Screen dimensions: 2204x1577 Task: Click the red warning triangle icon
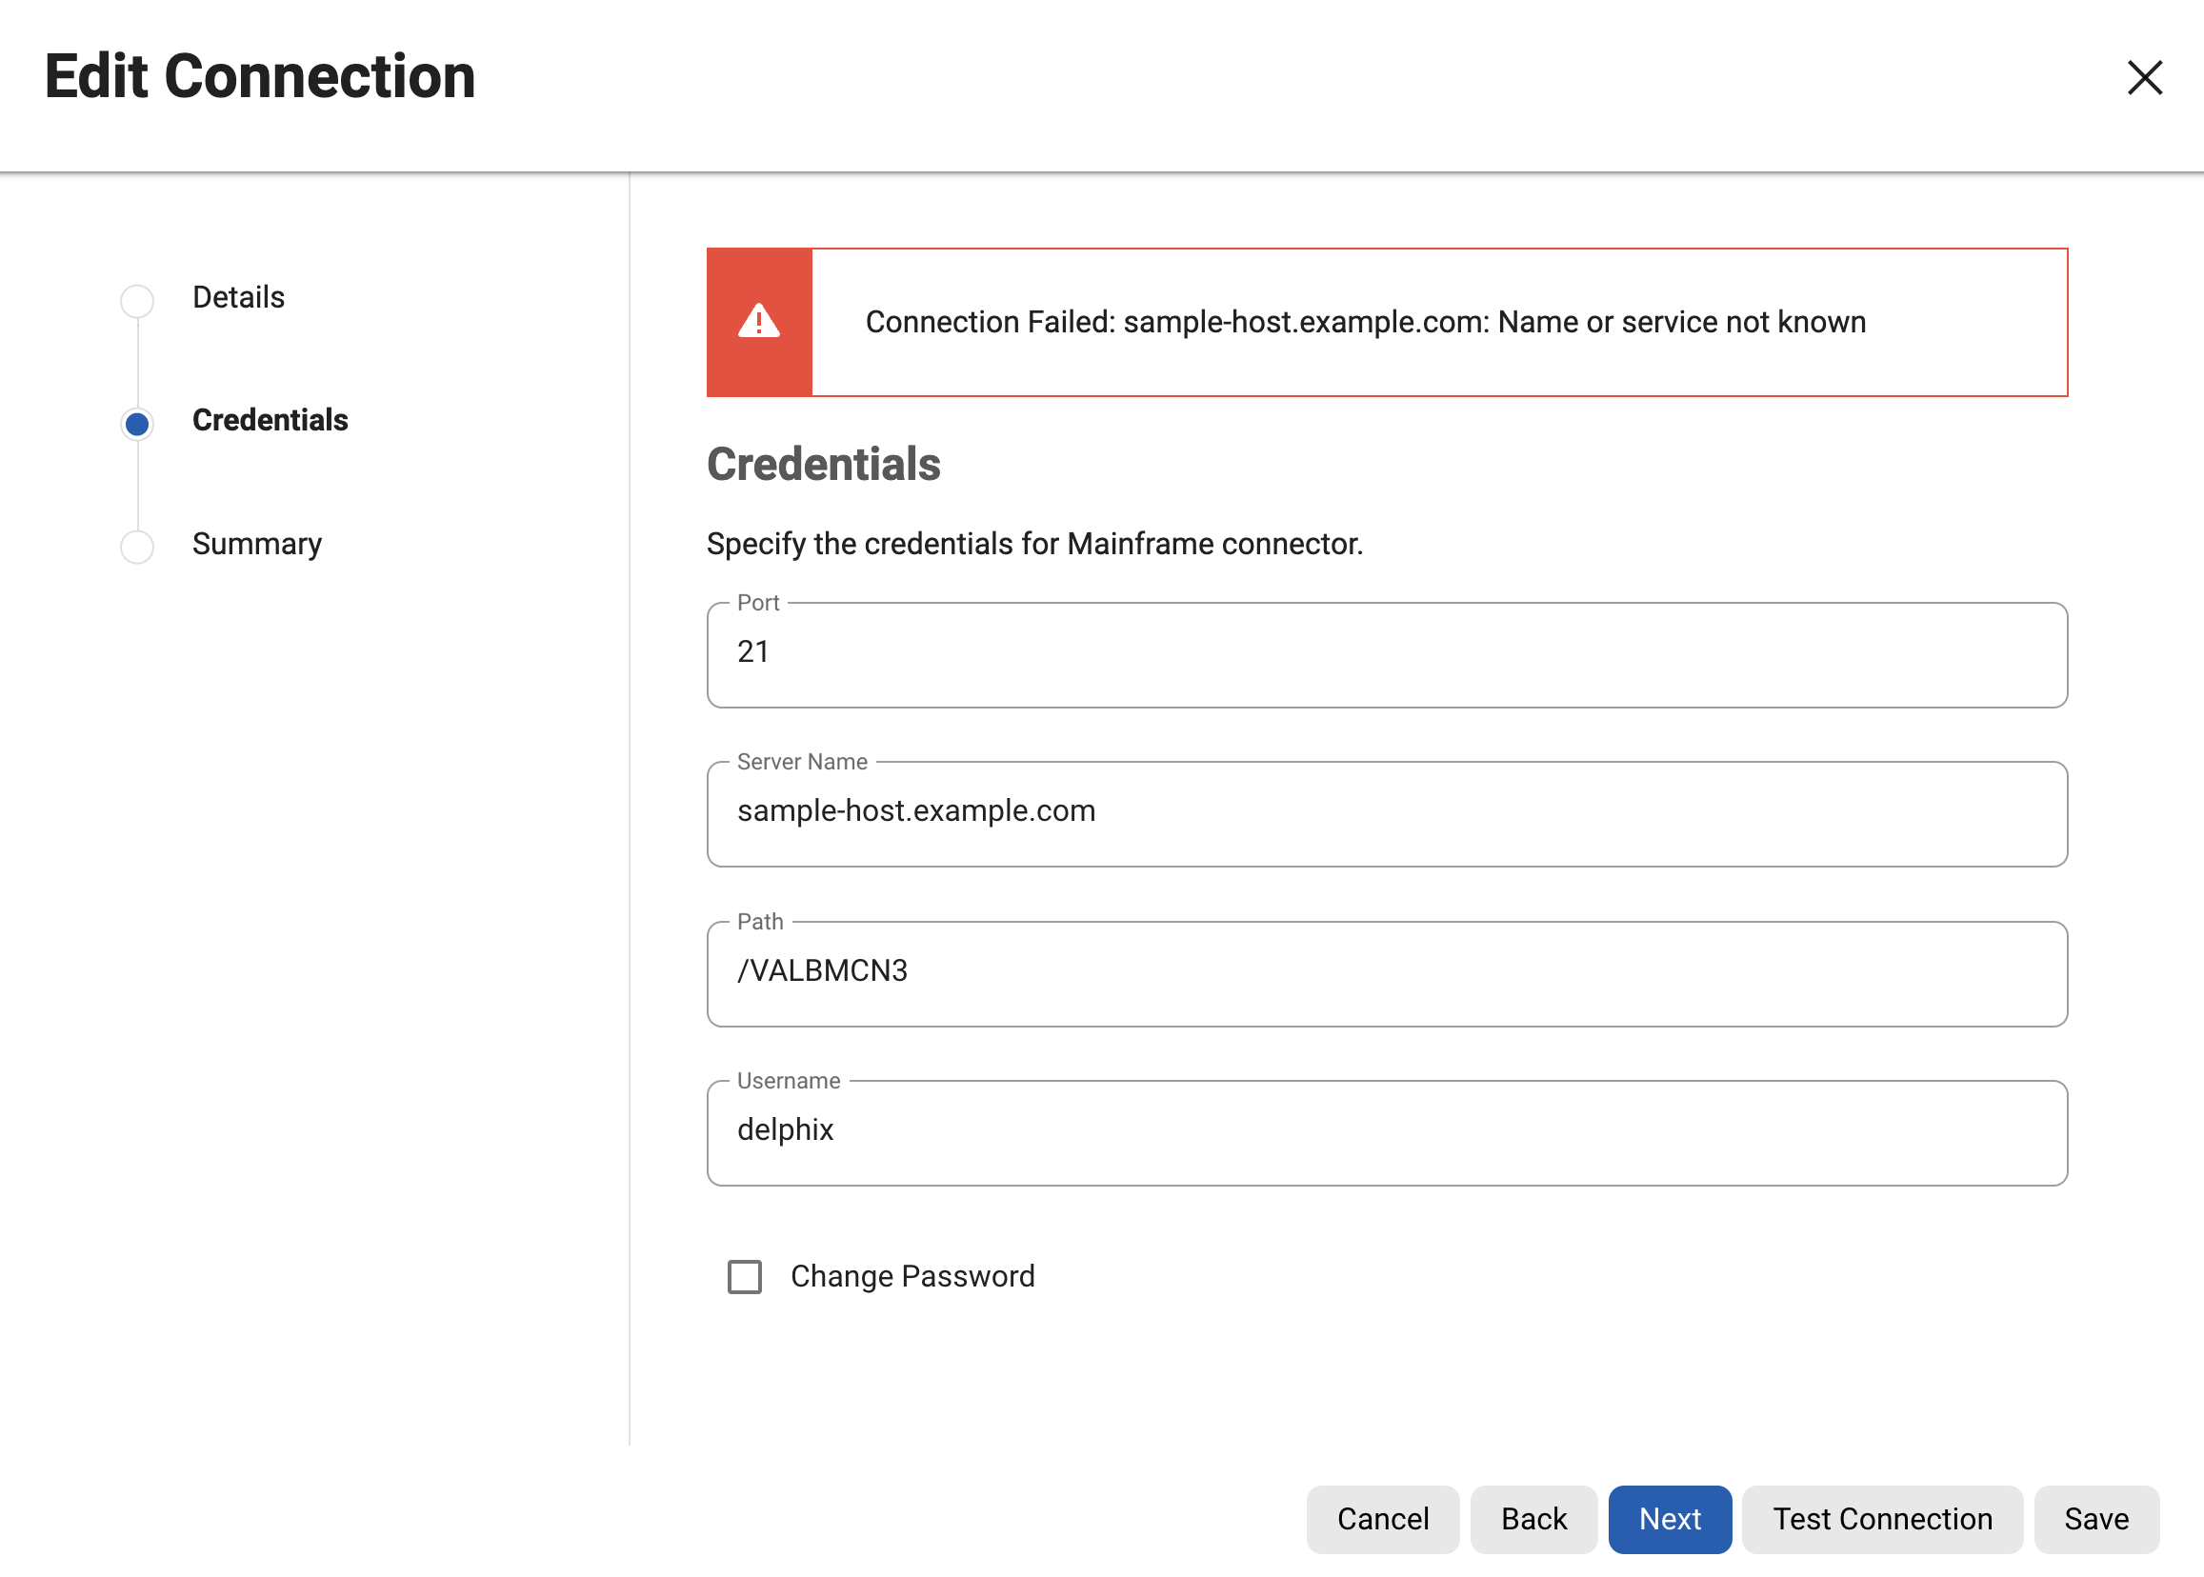pyautogui.click(x=758, y=322)
